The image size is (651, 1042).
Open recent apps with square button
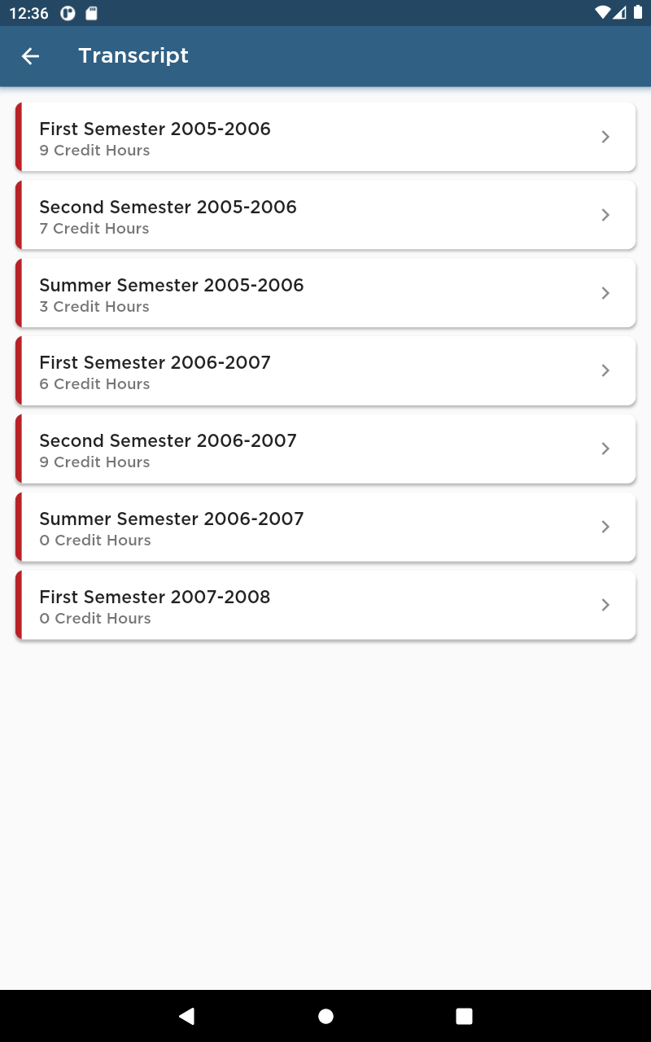(x=464, y=1016)
